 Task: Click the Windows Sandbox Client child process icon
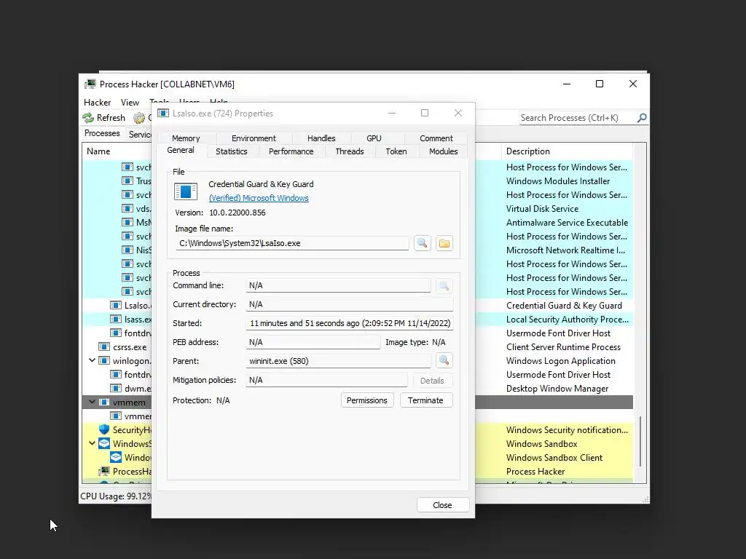(116, 457)
